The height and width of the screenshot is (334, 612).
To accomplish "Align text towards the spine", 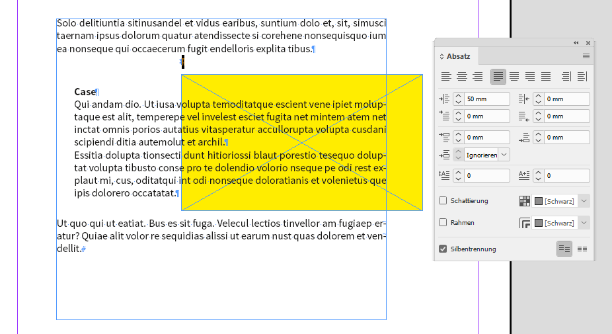I will [x=566, y=77].
